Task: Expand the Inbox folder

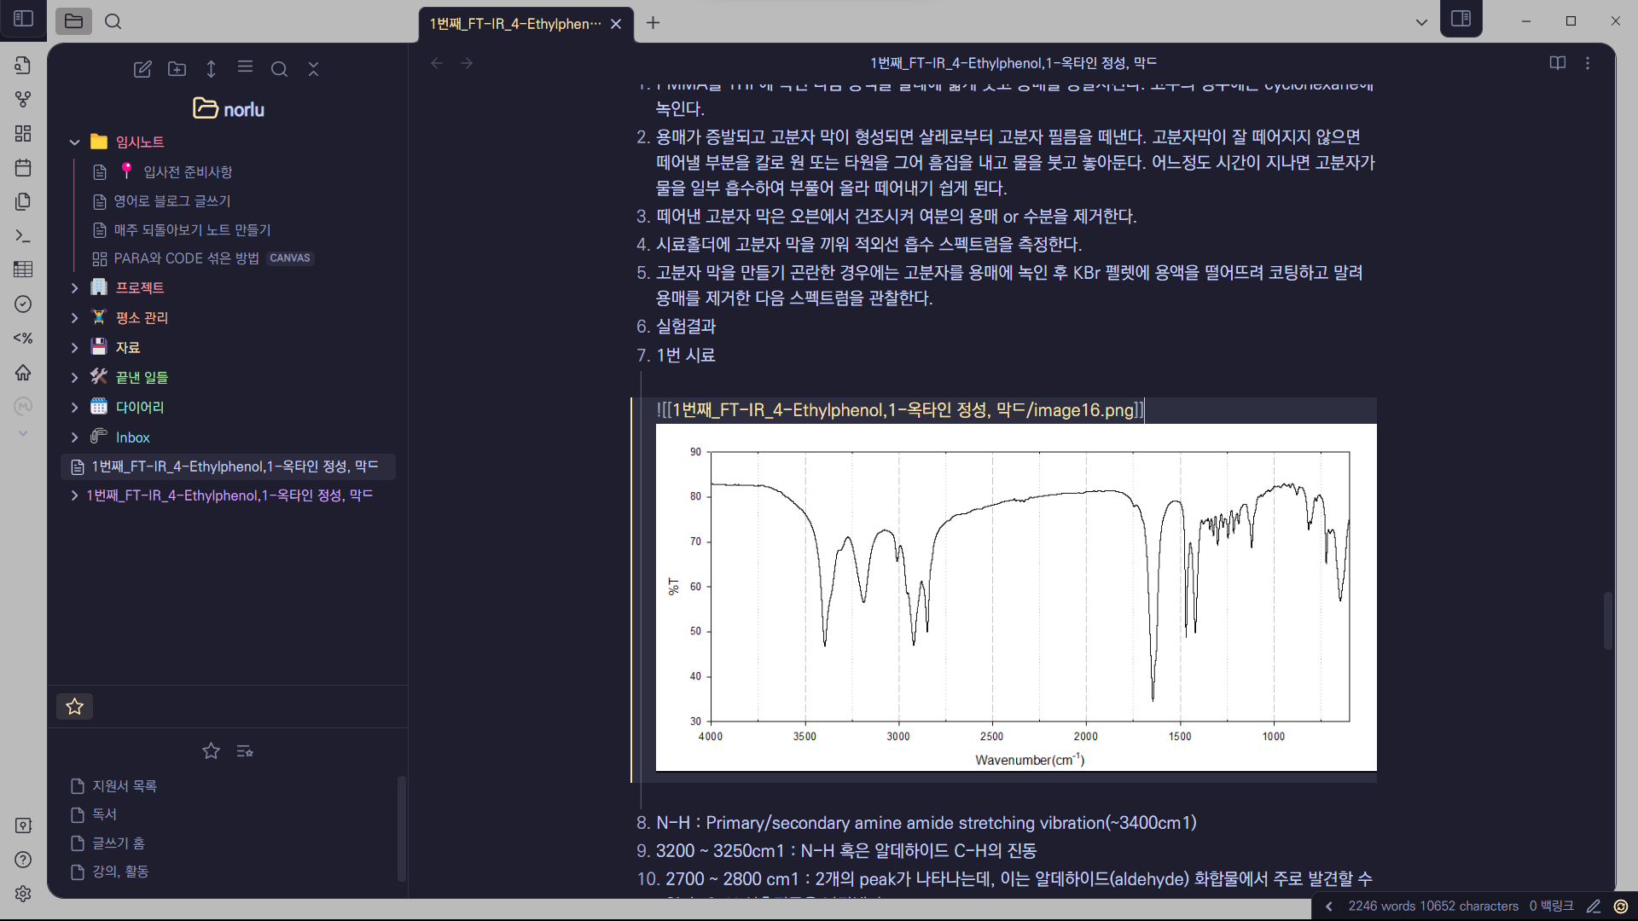Action: point(74,437)
